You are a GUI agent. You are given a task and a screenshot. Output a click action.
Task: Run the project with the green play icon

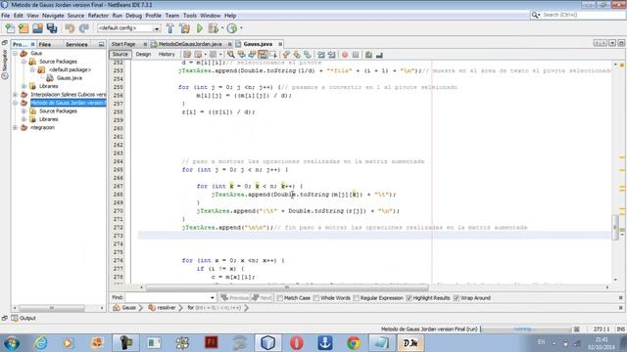200,28
